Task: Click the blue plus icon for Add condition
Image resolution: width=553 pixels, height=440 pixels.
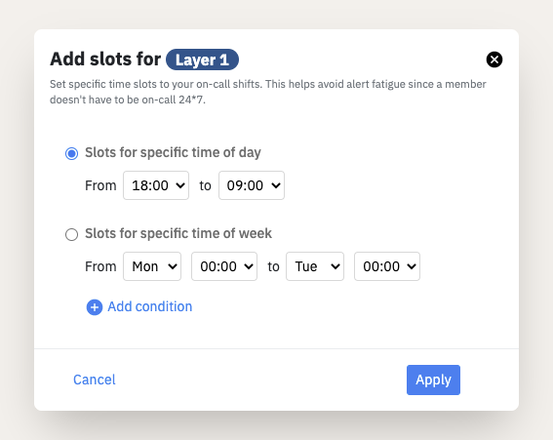Action: [x=95, y=307]
